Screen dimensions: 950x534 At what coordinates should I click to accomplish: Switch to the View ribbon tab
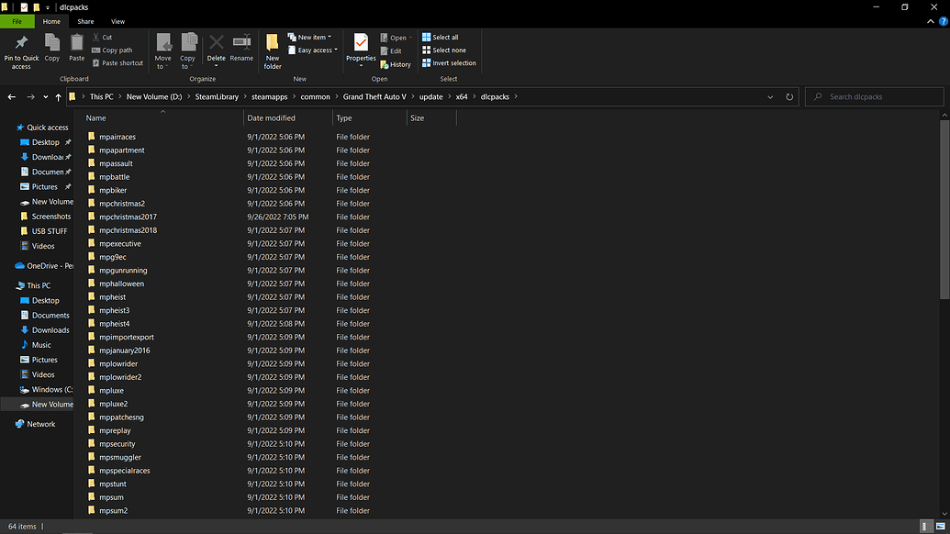point(117,21)
